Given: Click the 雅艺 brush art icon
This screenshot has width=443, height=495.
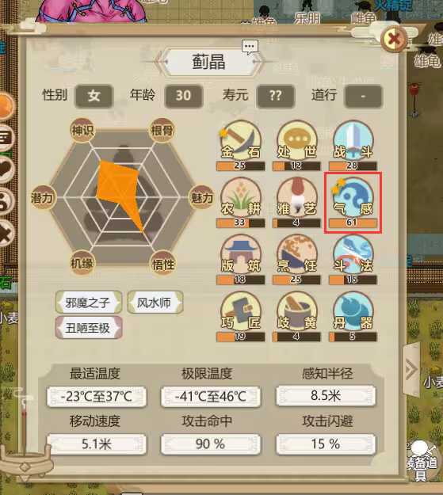Looking at the screenshot, I should [x=296, y=198].
